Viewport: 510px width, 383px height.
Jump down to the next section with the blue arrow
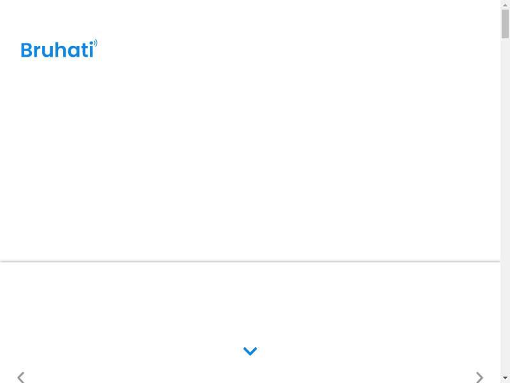pos(250,351)
